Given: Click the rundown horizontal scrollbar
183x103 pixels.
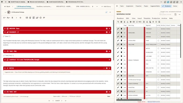Looking at the screenshot, I should 129,100.
